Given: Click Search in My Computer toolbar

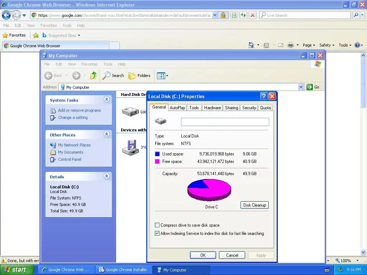Looking at the screenshot, I should coord(113,76).
